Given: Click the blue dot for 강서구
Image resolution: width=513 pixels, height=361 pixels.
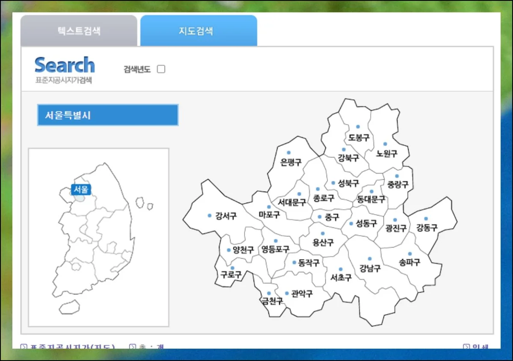Looking at the screenshot, I should click(x=209, y=215).
